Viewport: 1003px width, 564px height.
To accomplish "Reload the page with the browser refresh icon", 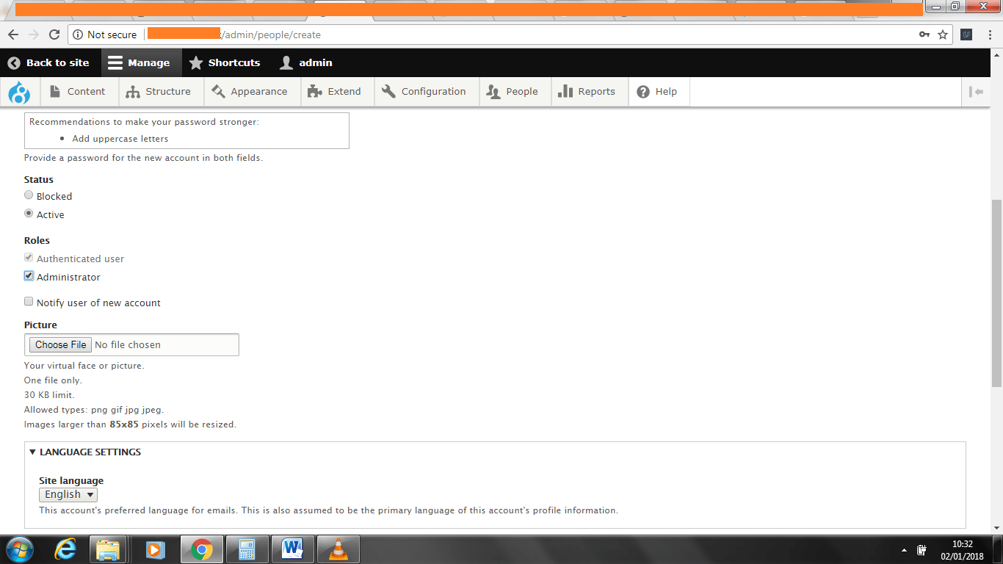I will pos(54,35).
